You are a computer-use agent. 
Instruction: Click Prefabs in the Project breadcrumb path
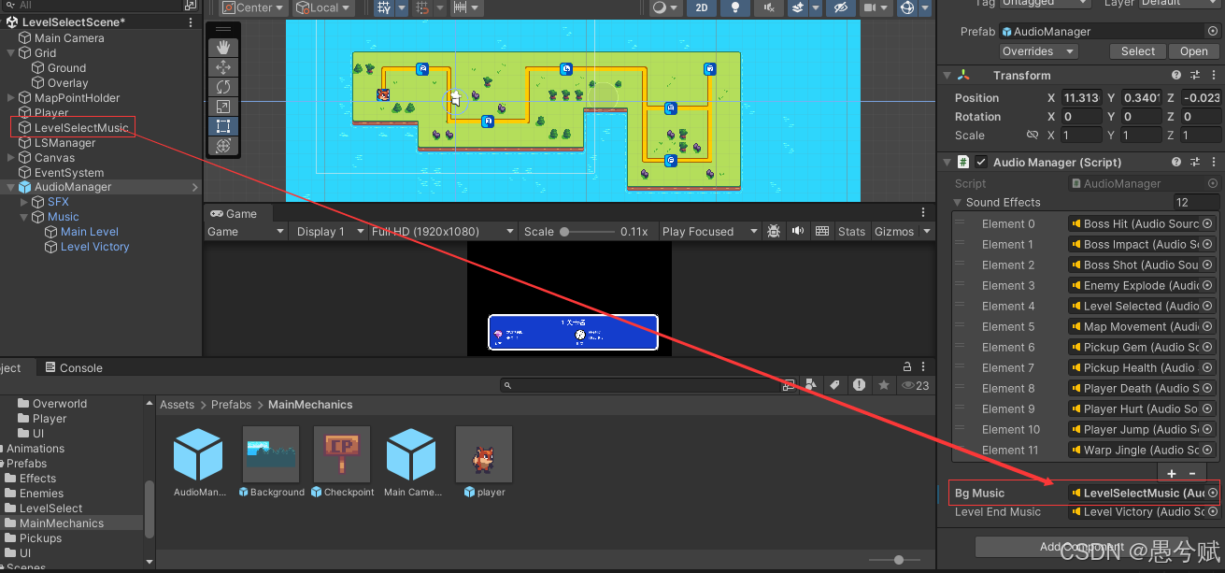tap(232, 405)
